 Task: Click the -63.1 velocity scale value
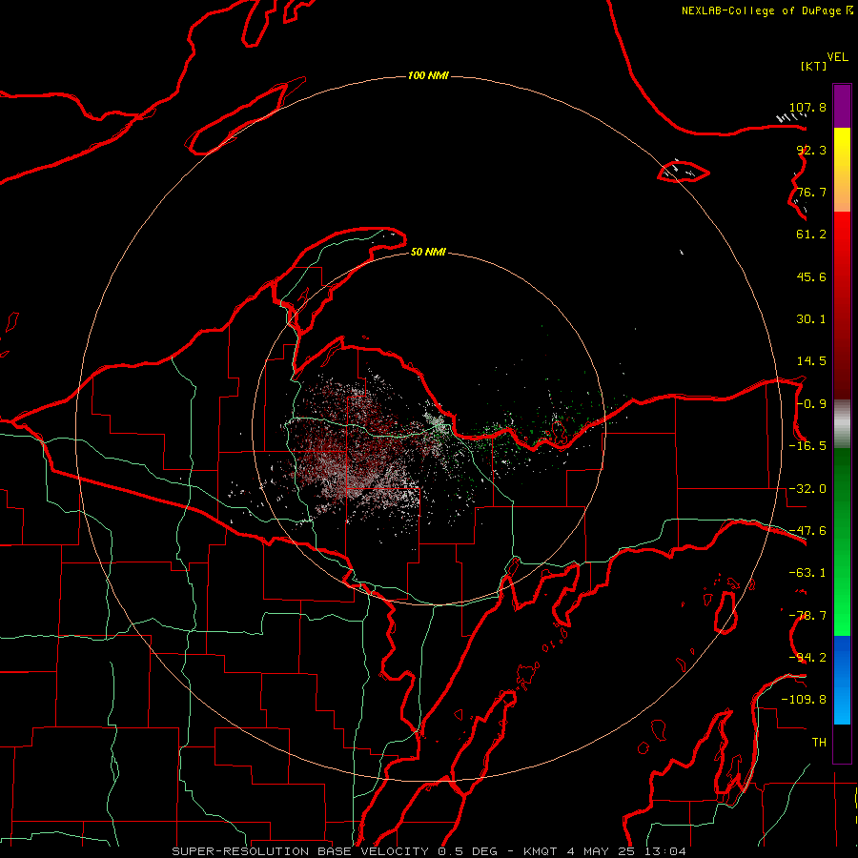[807, 573]
